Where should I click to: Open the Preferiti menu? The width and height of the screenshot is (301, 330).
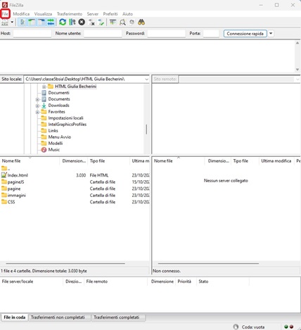pos(110,14)
